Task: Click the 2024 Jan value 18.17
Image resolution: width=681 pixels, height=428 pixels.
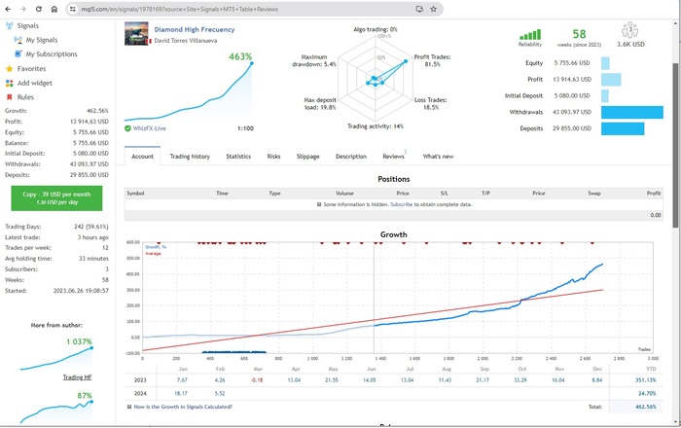Action: 181,394
